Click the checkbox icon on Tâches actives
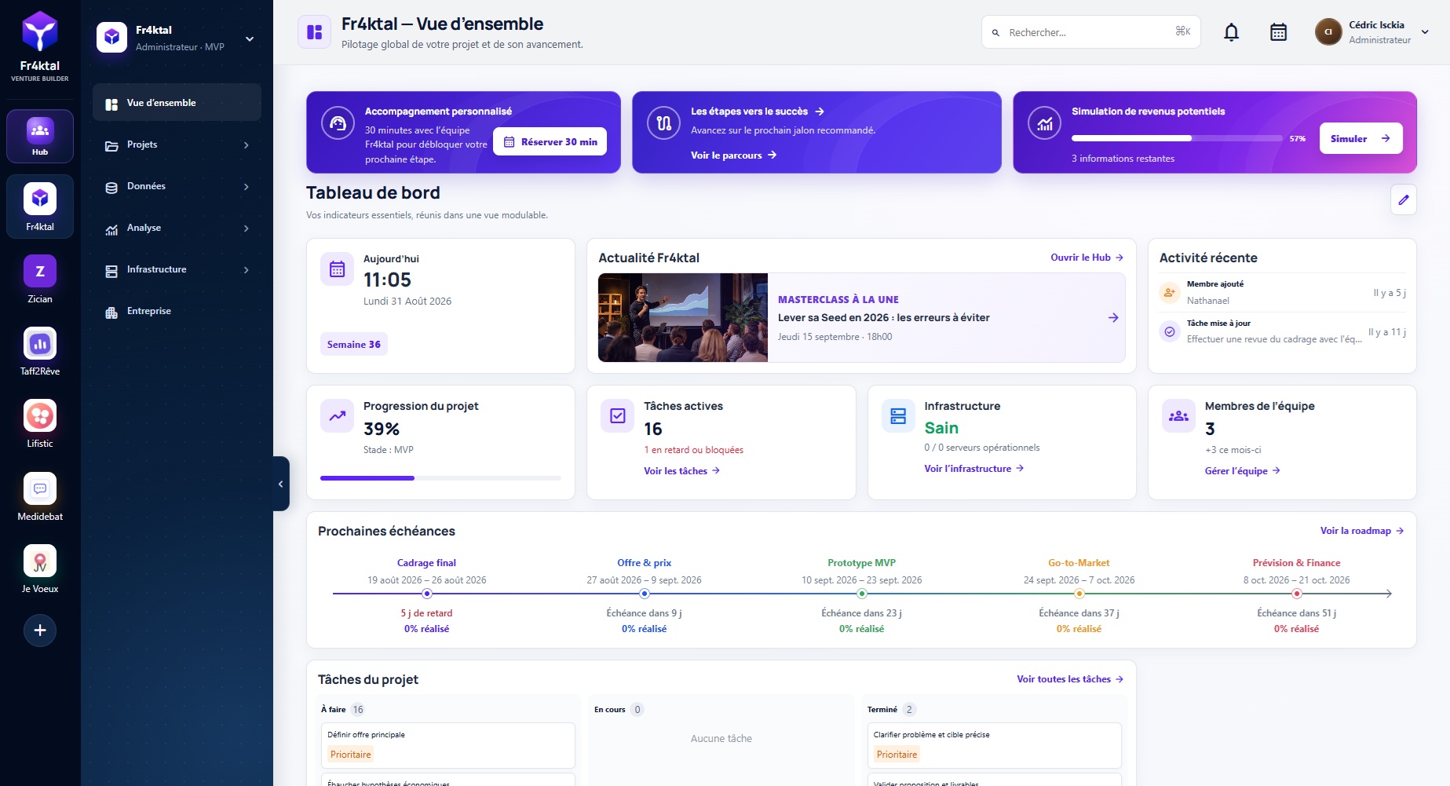Image resolution: width=1450 pixels, height=786 pixels. [618, 416]
